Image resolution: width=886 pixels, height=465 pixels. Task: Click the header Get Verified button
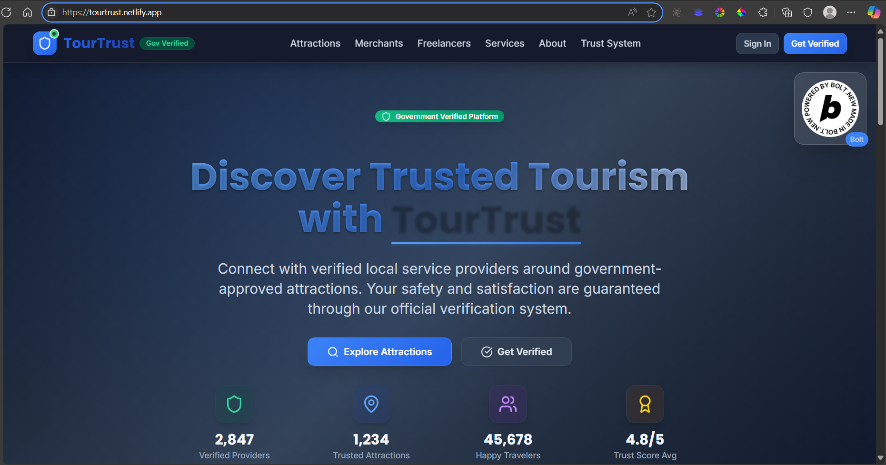click(815, 43)
